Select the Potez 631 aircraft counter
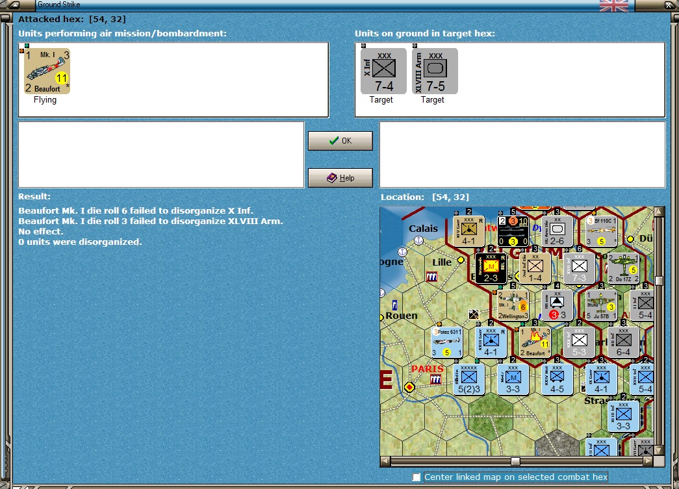 [447, 342]
